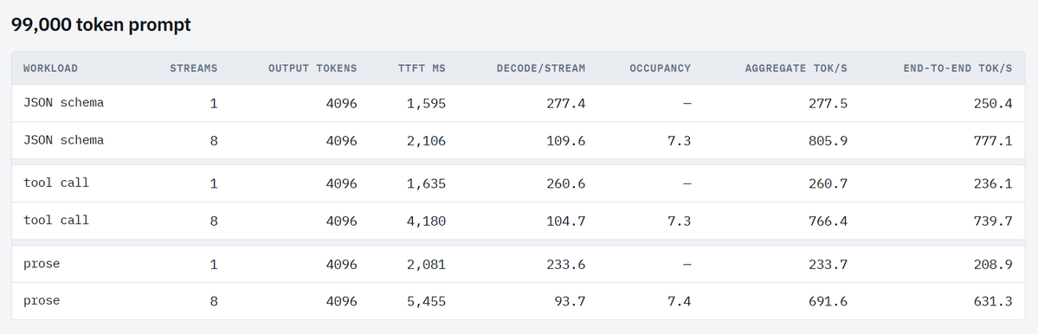Click end-to-end tok/s value 739.7
The width and height of the screenshot is (1038, 334).
(993, 221)
